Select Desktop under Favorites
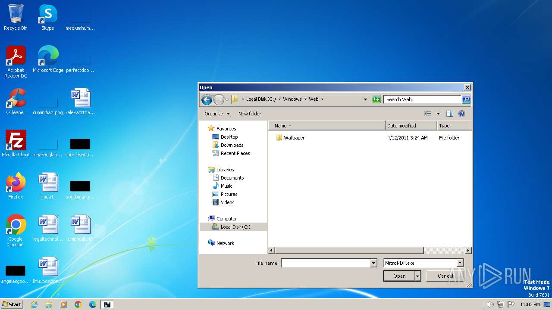The image size is (552, 310). tap(229, 137)
